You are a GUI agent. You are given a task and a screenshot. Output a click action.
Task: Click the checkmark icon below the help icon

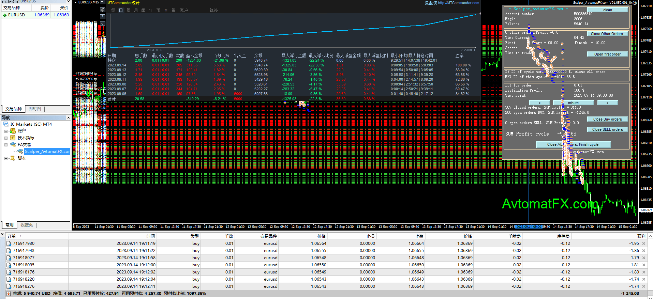(102, 23)
